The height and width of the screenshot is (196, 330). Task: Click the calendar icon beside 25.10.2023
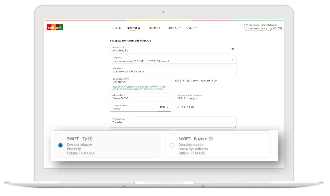[x=177, y=107]
